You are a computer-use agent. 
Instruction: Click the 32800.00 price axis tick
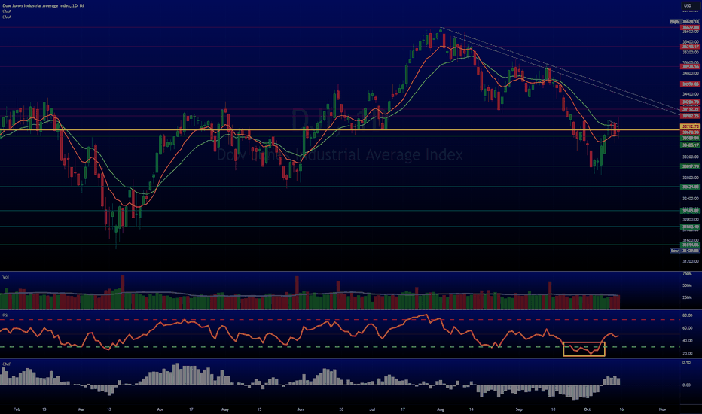coord(691,178)
